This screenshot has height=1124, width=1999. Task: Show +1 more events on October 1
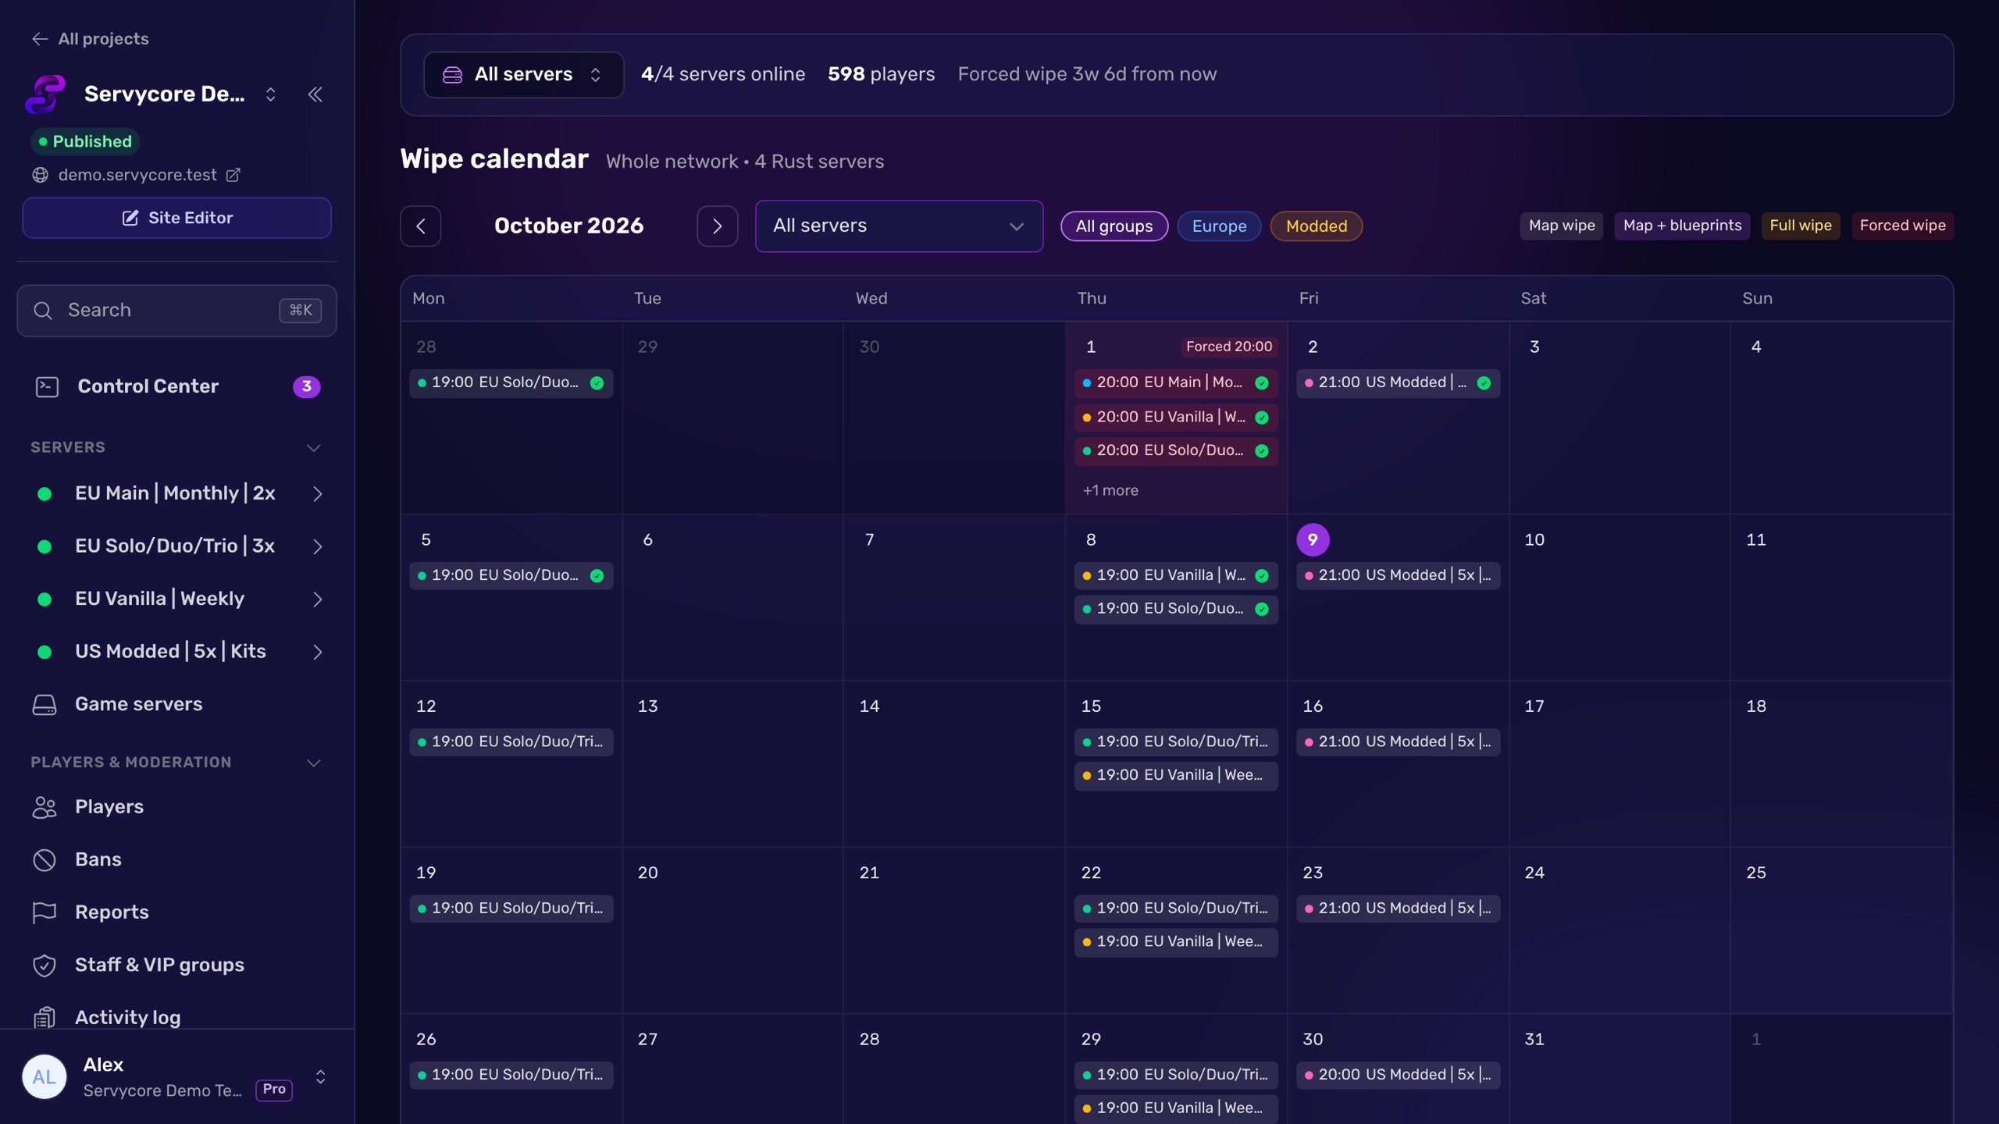[x=1110, y=490]
